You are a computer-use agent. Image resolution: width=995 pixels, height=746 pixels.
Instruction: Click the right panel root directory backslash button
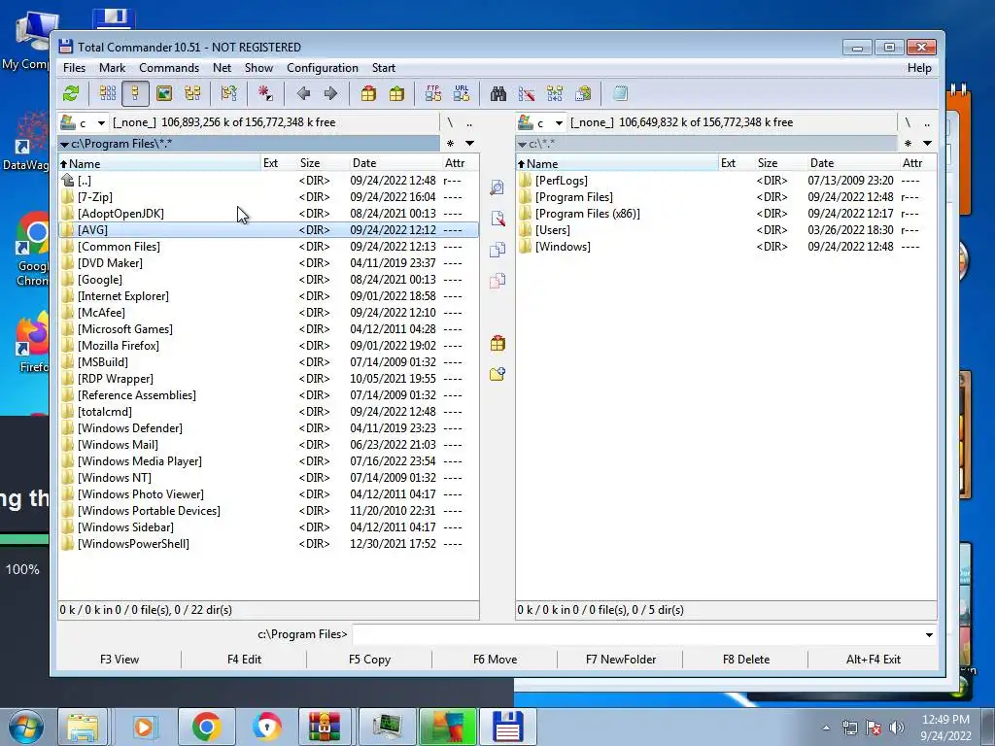908,122
